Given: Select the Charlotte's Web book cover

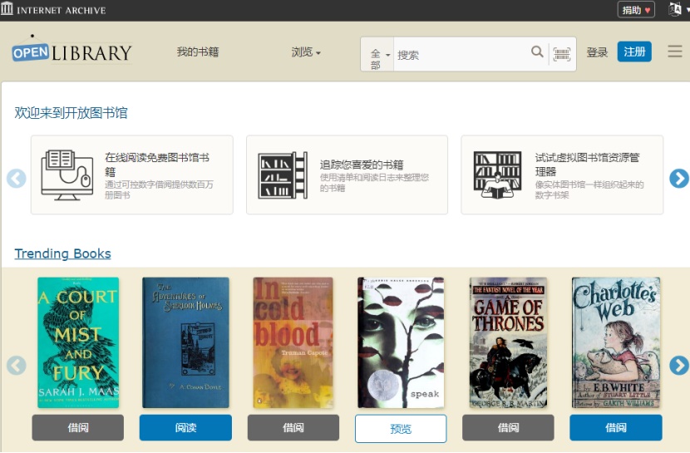Looking at the screenshot, I should [615, 342].
